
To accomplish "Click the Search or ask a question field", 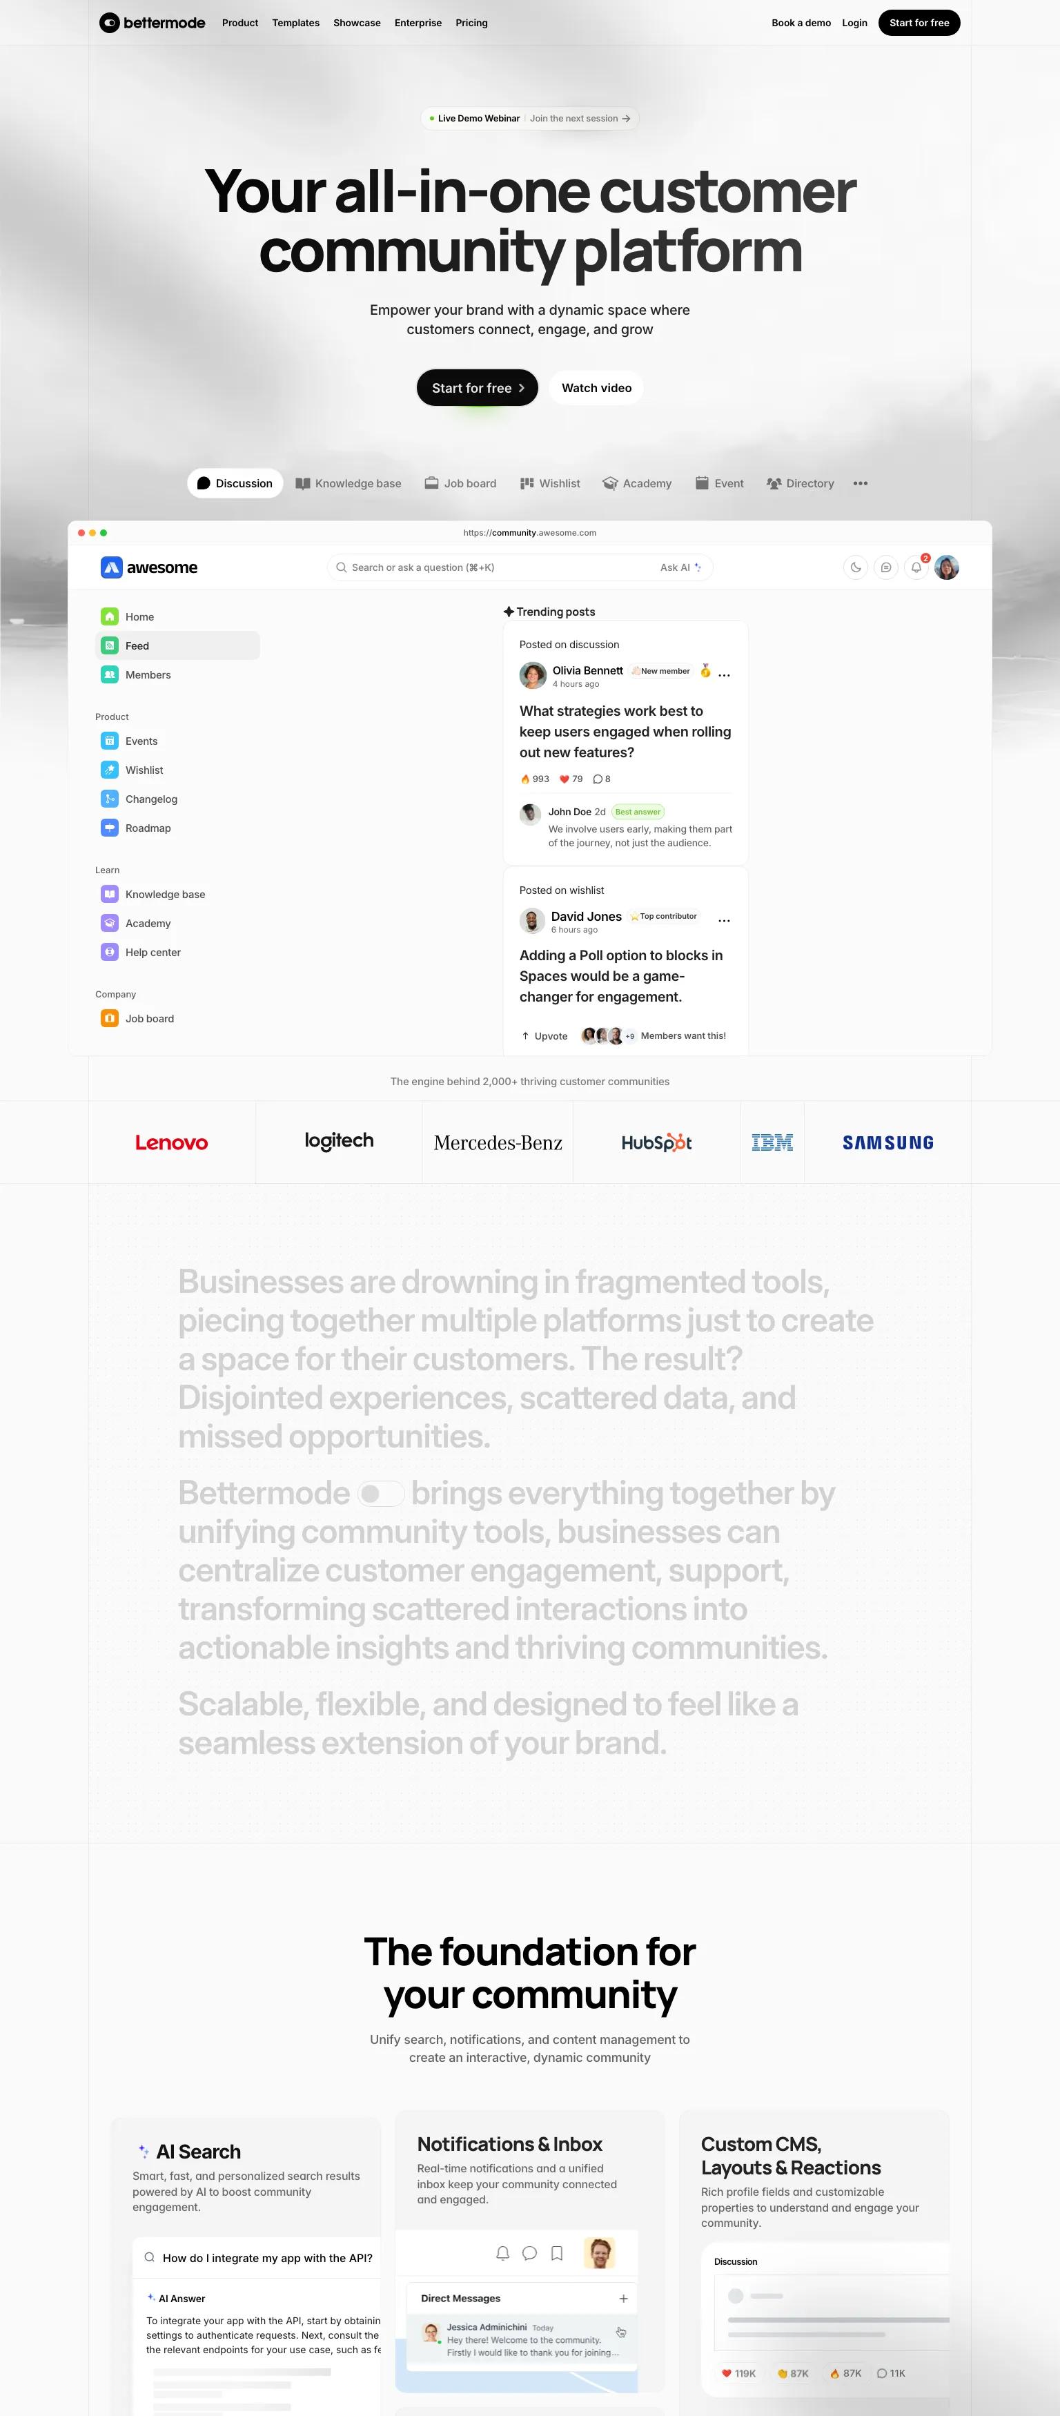I will [488, 567].
